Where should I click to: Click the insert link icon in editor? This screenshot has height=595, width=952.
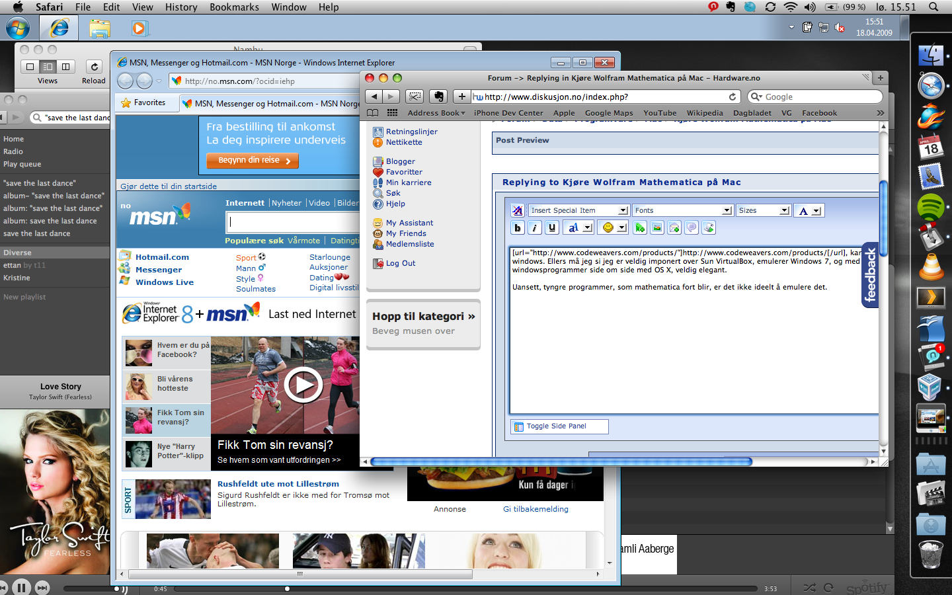tap(640, 227)
